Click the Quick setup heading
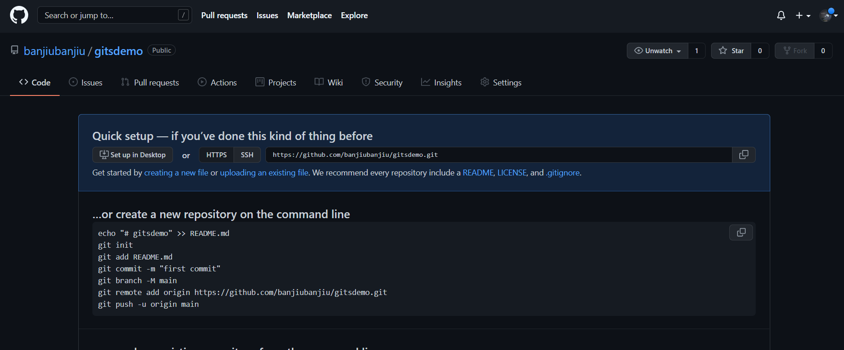Image resolution: width=844 pixels, height=350 pixels. pyautogui.click(x=233, y=136)
